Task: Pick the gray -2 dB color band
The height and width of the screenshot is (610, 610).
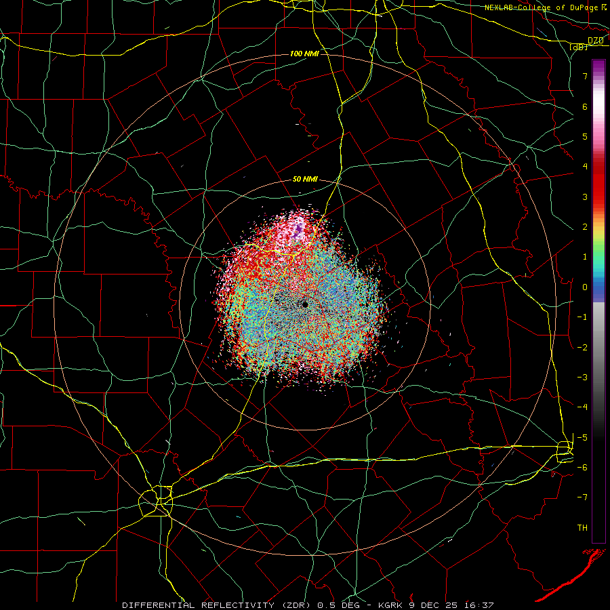Action: click(x=598, y=347)
